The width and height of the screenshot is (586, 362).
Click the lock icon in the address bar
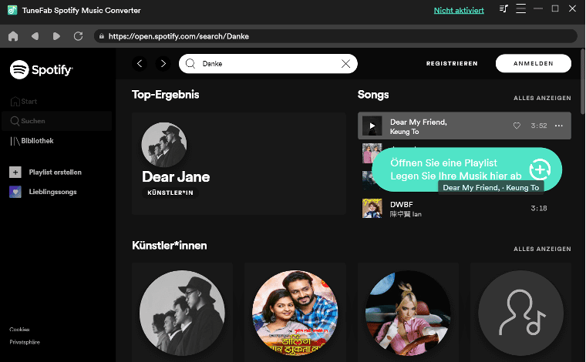pyautogui.click(x=101, y=36)
